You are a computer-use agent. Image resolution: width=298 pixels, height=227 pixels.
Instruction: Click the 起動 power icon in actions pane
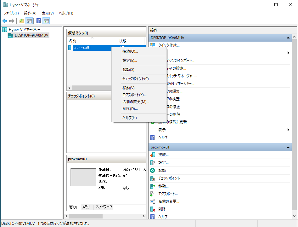click(x=153, y=170)
